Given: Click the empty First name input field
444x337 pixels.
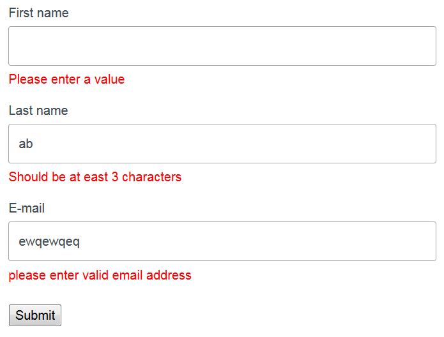Looking at the screenshot, I should click(222, 46).
